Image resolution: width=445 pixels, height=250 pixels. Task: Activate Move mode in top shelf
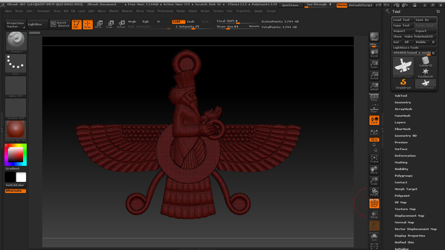coord(98,24)
